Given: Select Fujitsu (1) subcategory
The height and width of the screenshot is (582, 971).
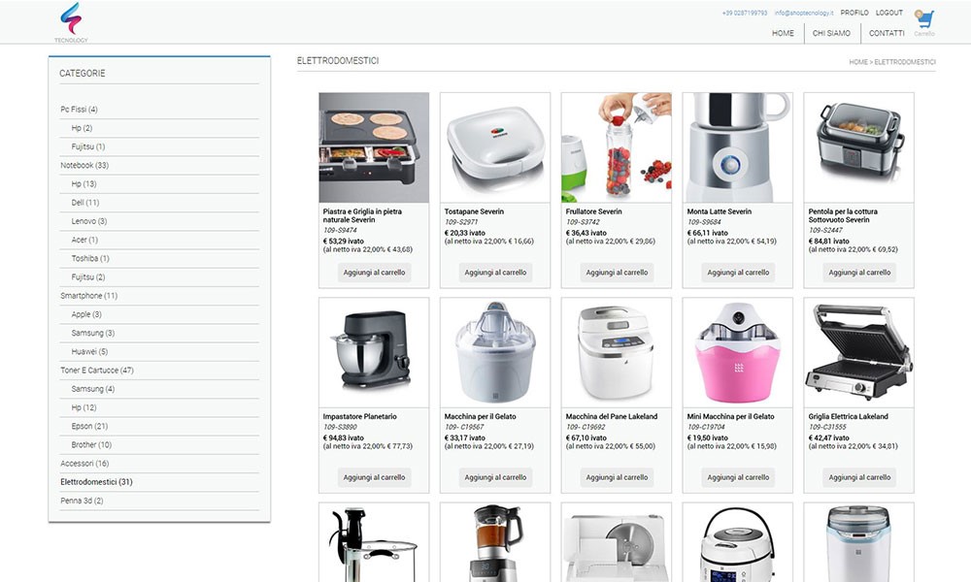Looking at the screenshot, I should coord(88,146).
